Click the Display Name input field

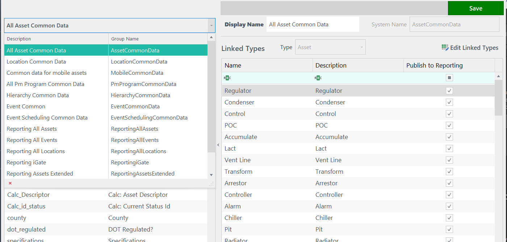pyautogui.click(x=313, y=25)
